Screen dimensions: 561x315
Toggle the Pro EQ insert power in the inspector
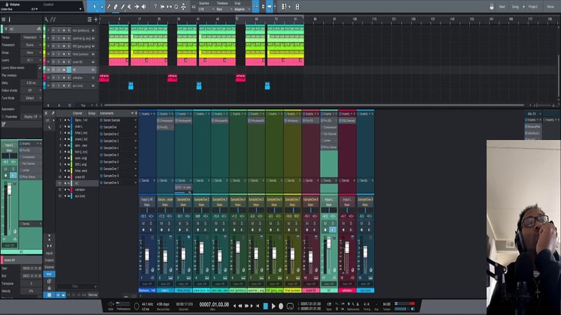[22, 150]
